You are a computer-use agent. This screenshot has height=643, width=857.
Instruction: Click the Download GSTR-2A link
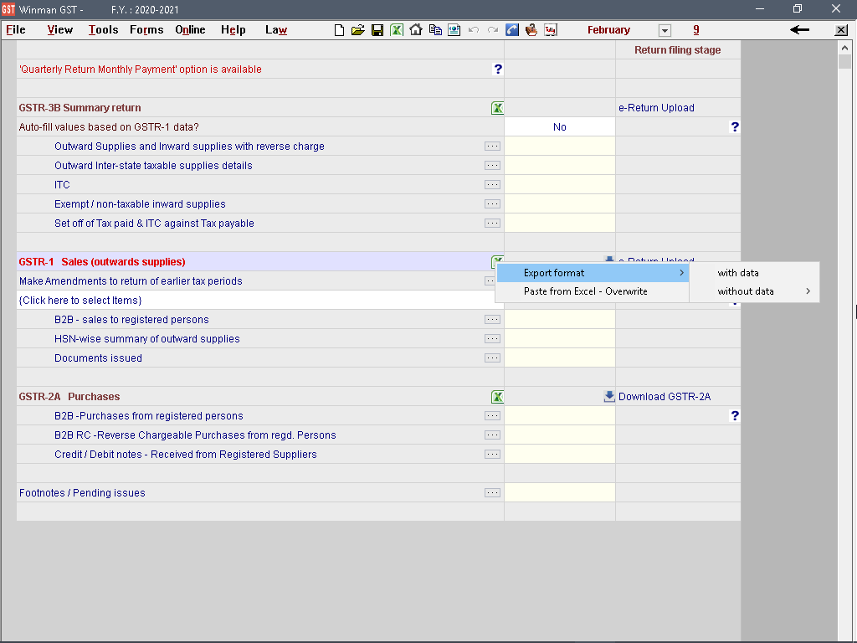(665, 397)
